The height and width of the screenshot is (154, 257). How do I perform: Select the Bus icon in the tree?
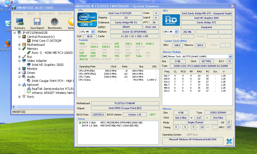(24, 57)
